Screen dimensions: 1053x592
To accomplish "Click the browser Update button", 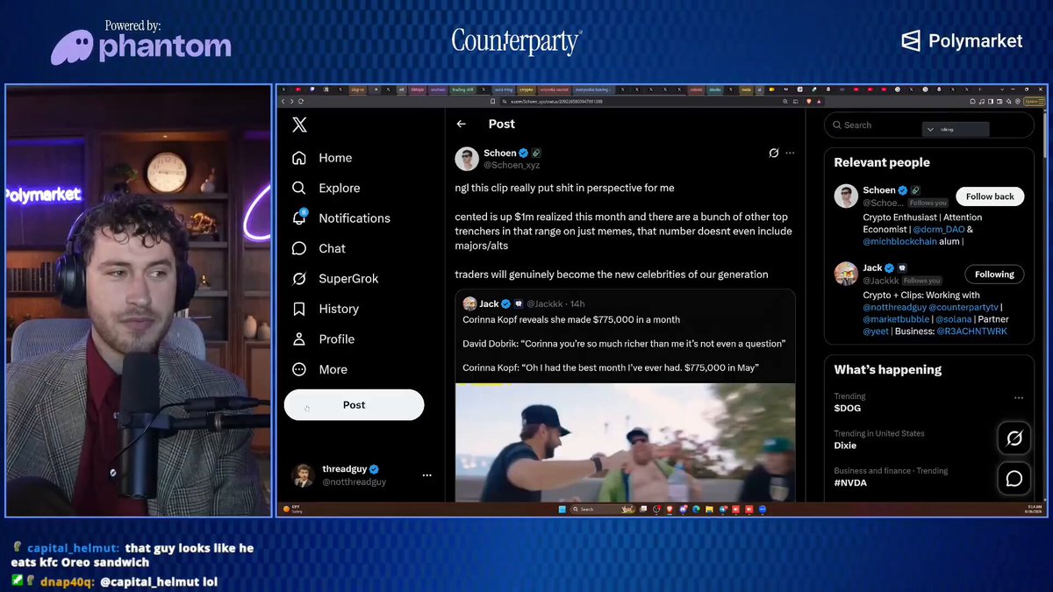I will [1034, 101].
